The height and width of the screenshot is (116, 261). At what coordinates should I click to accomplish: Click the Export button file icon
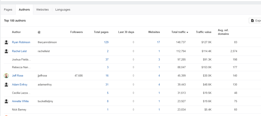(x=252, y=21)
